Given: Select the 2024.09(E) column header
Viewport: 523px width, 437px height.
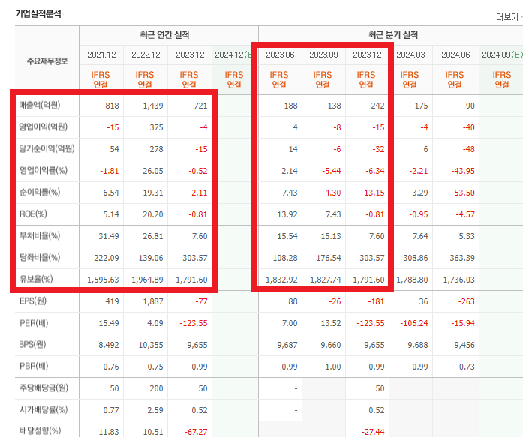Looking at the screenshot, I should click(502, 55).
